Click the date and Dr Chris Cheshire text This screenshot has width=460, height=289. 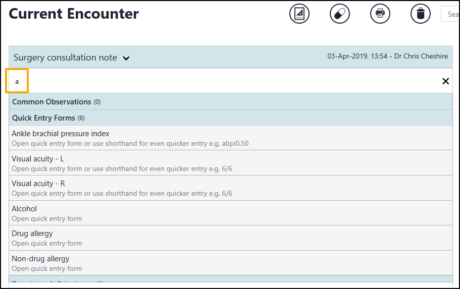point(387,56)
